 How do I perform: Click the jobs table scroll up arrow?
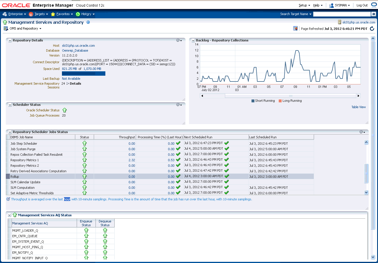pyautogui.click(x=366, y=142)
